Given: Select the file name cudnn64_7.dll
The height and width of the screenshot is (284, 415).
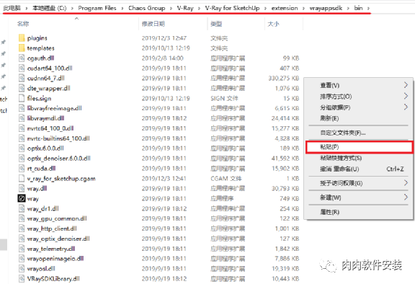Looking at the screenshot, I should click(46, 78).
